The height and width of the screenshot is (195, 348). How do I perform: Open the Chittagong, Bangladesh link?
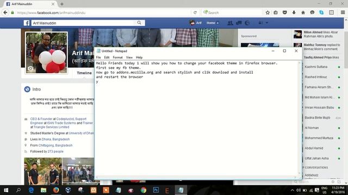point(55,146)
